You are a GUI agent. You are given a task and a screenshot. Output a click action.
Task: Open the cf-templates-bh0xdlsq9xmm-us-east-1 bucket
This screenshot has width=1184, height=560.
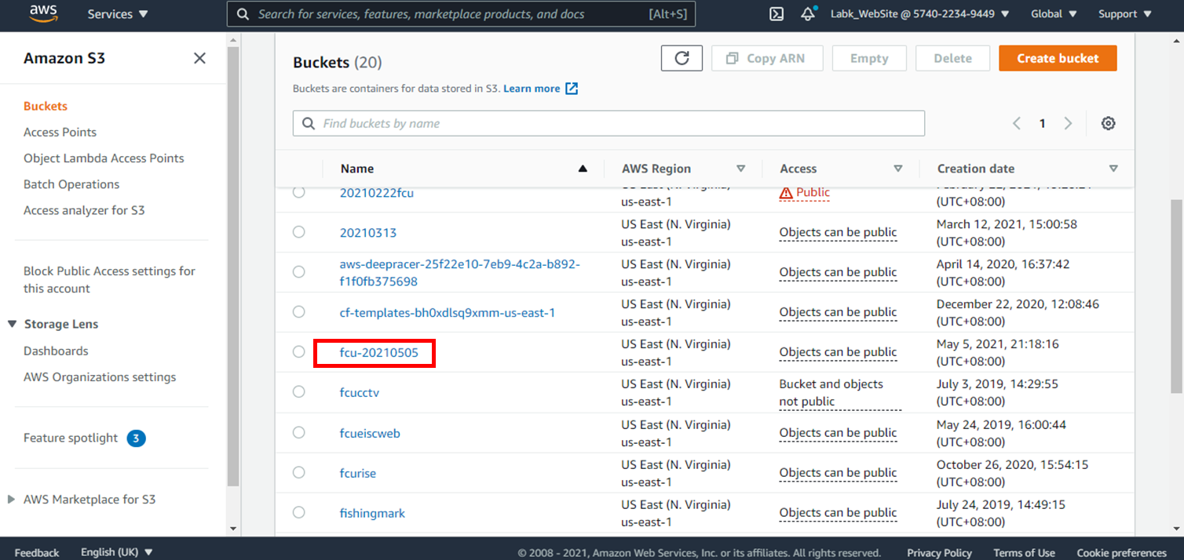point(448,313)
